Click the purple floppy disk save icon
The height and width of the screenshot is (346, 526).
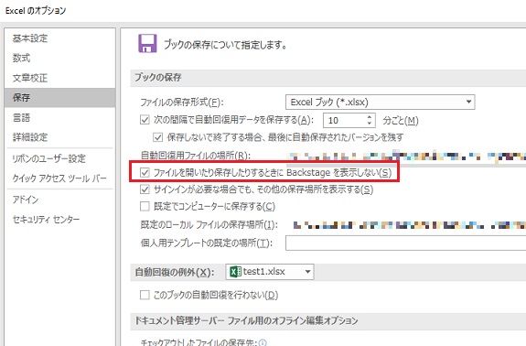coord(147,43)
